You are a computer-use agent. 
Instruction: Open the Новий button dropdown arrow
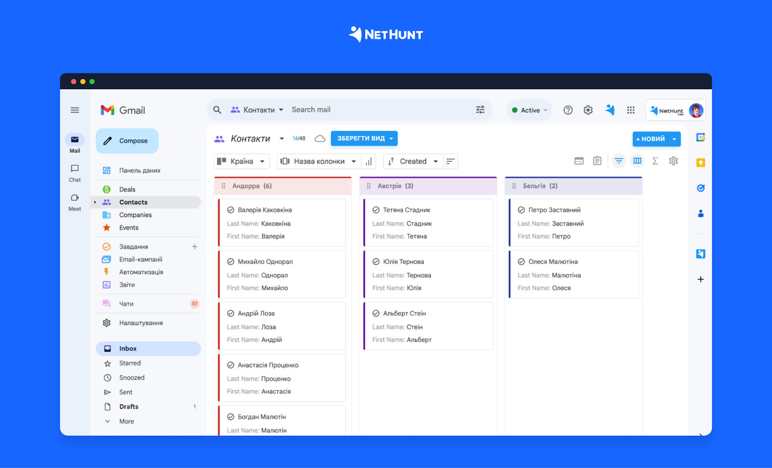pyautogui.click(x=675, y=139)
